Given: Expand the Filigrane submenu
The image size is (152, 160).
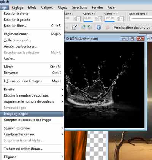Looking at the screenshot, I should (x=32, y=157).
